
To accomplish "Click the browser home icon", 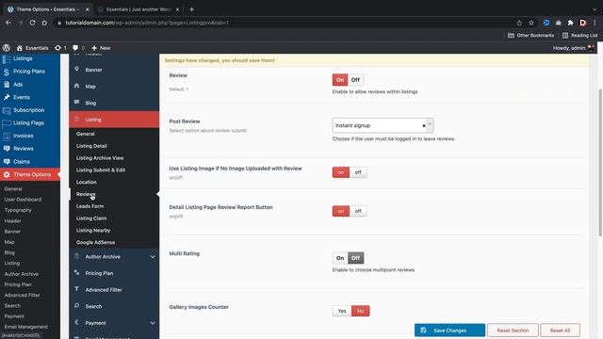I will [x=44, y=23].
